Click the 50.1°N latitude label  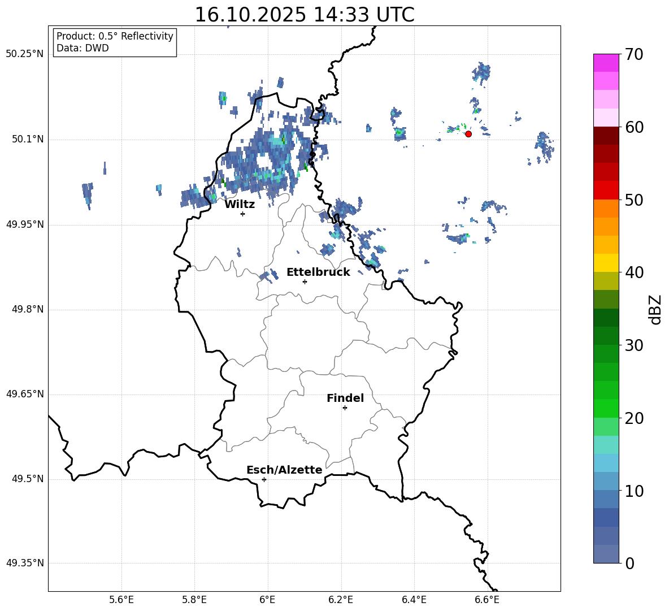click(28, 140)
